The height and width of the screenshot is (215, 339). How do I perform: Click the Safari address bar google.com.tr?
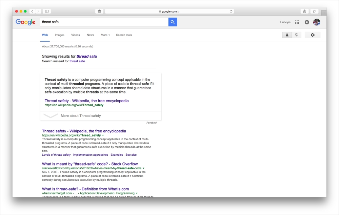169,11
